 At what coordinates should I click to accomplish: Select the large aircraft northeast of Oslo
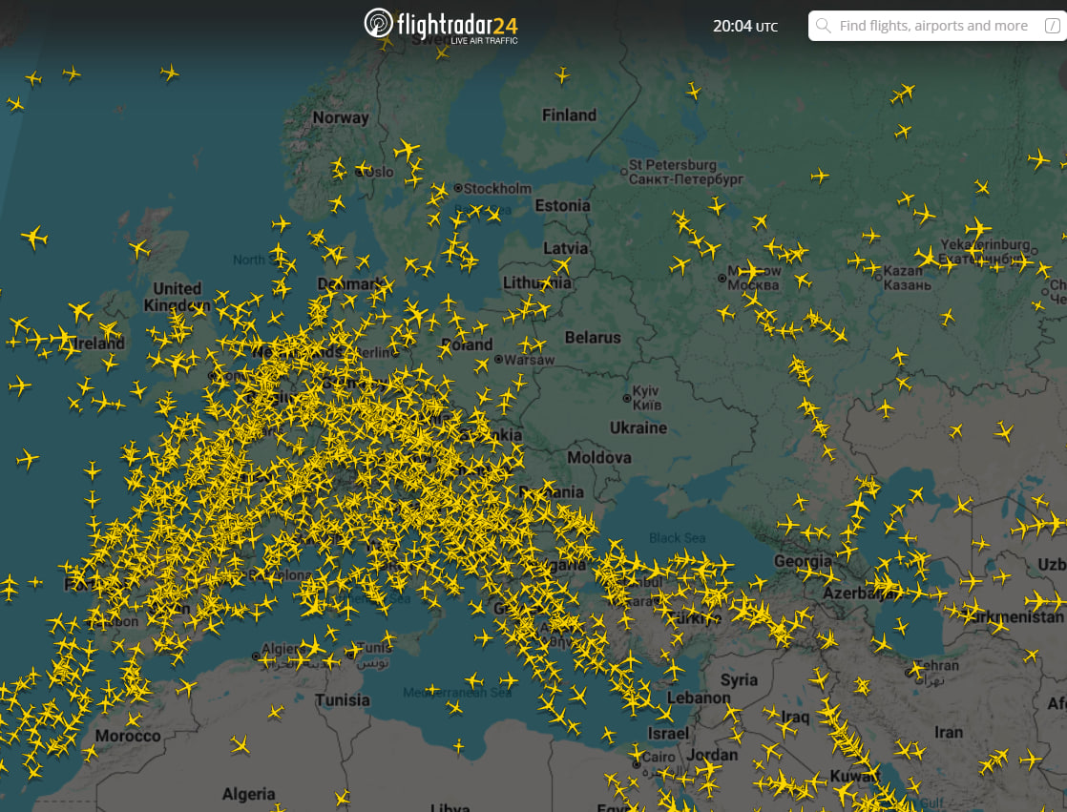[x=407, y=150]
